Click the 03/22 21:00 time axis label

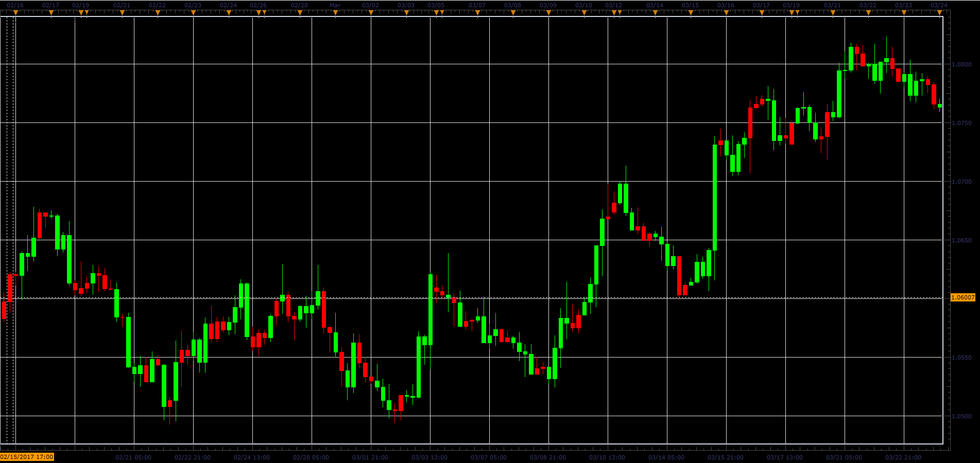pos(903,457)
